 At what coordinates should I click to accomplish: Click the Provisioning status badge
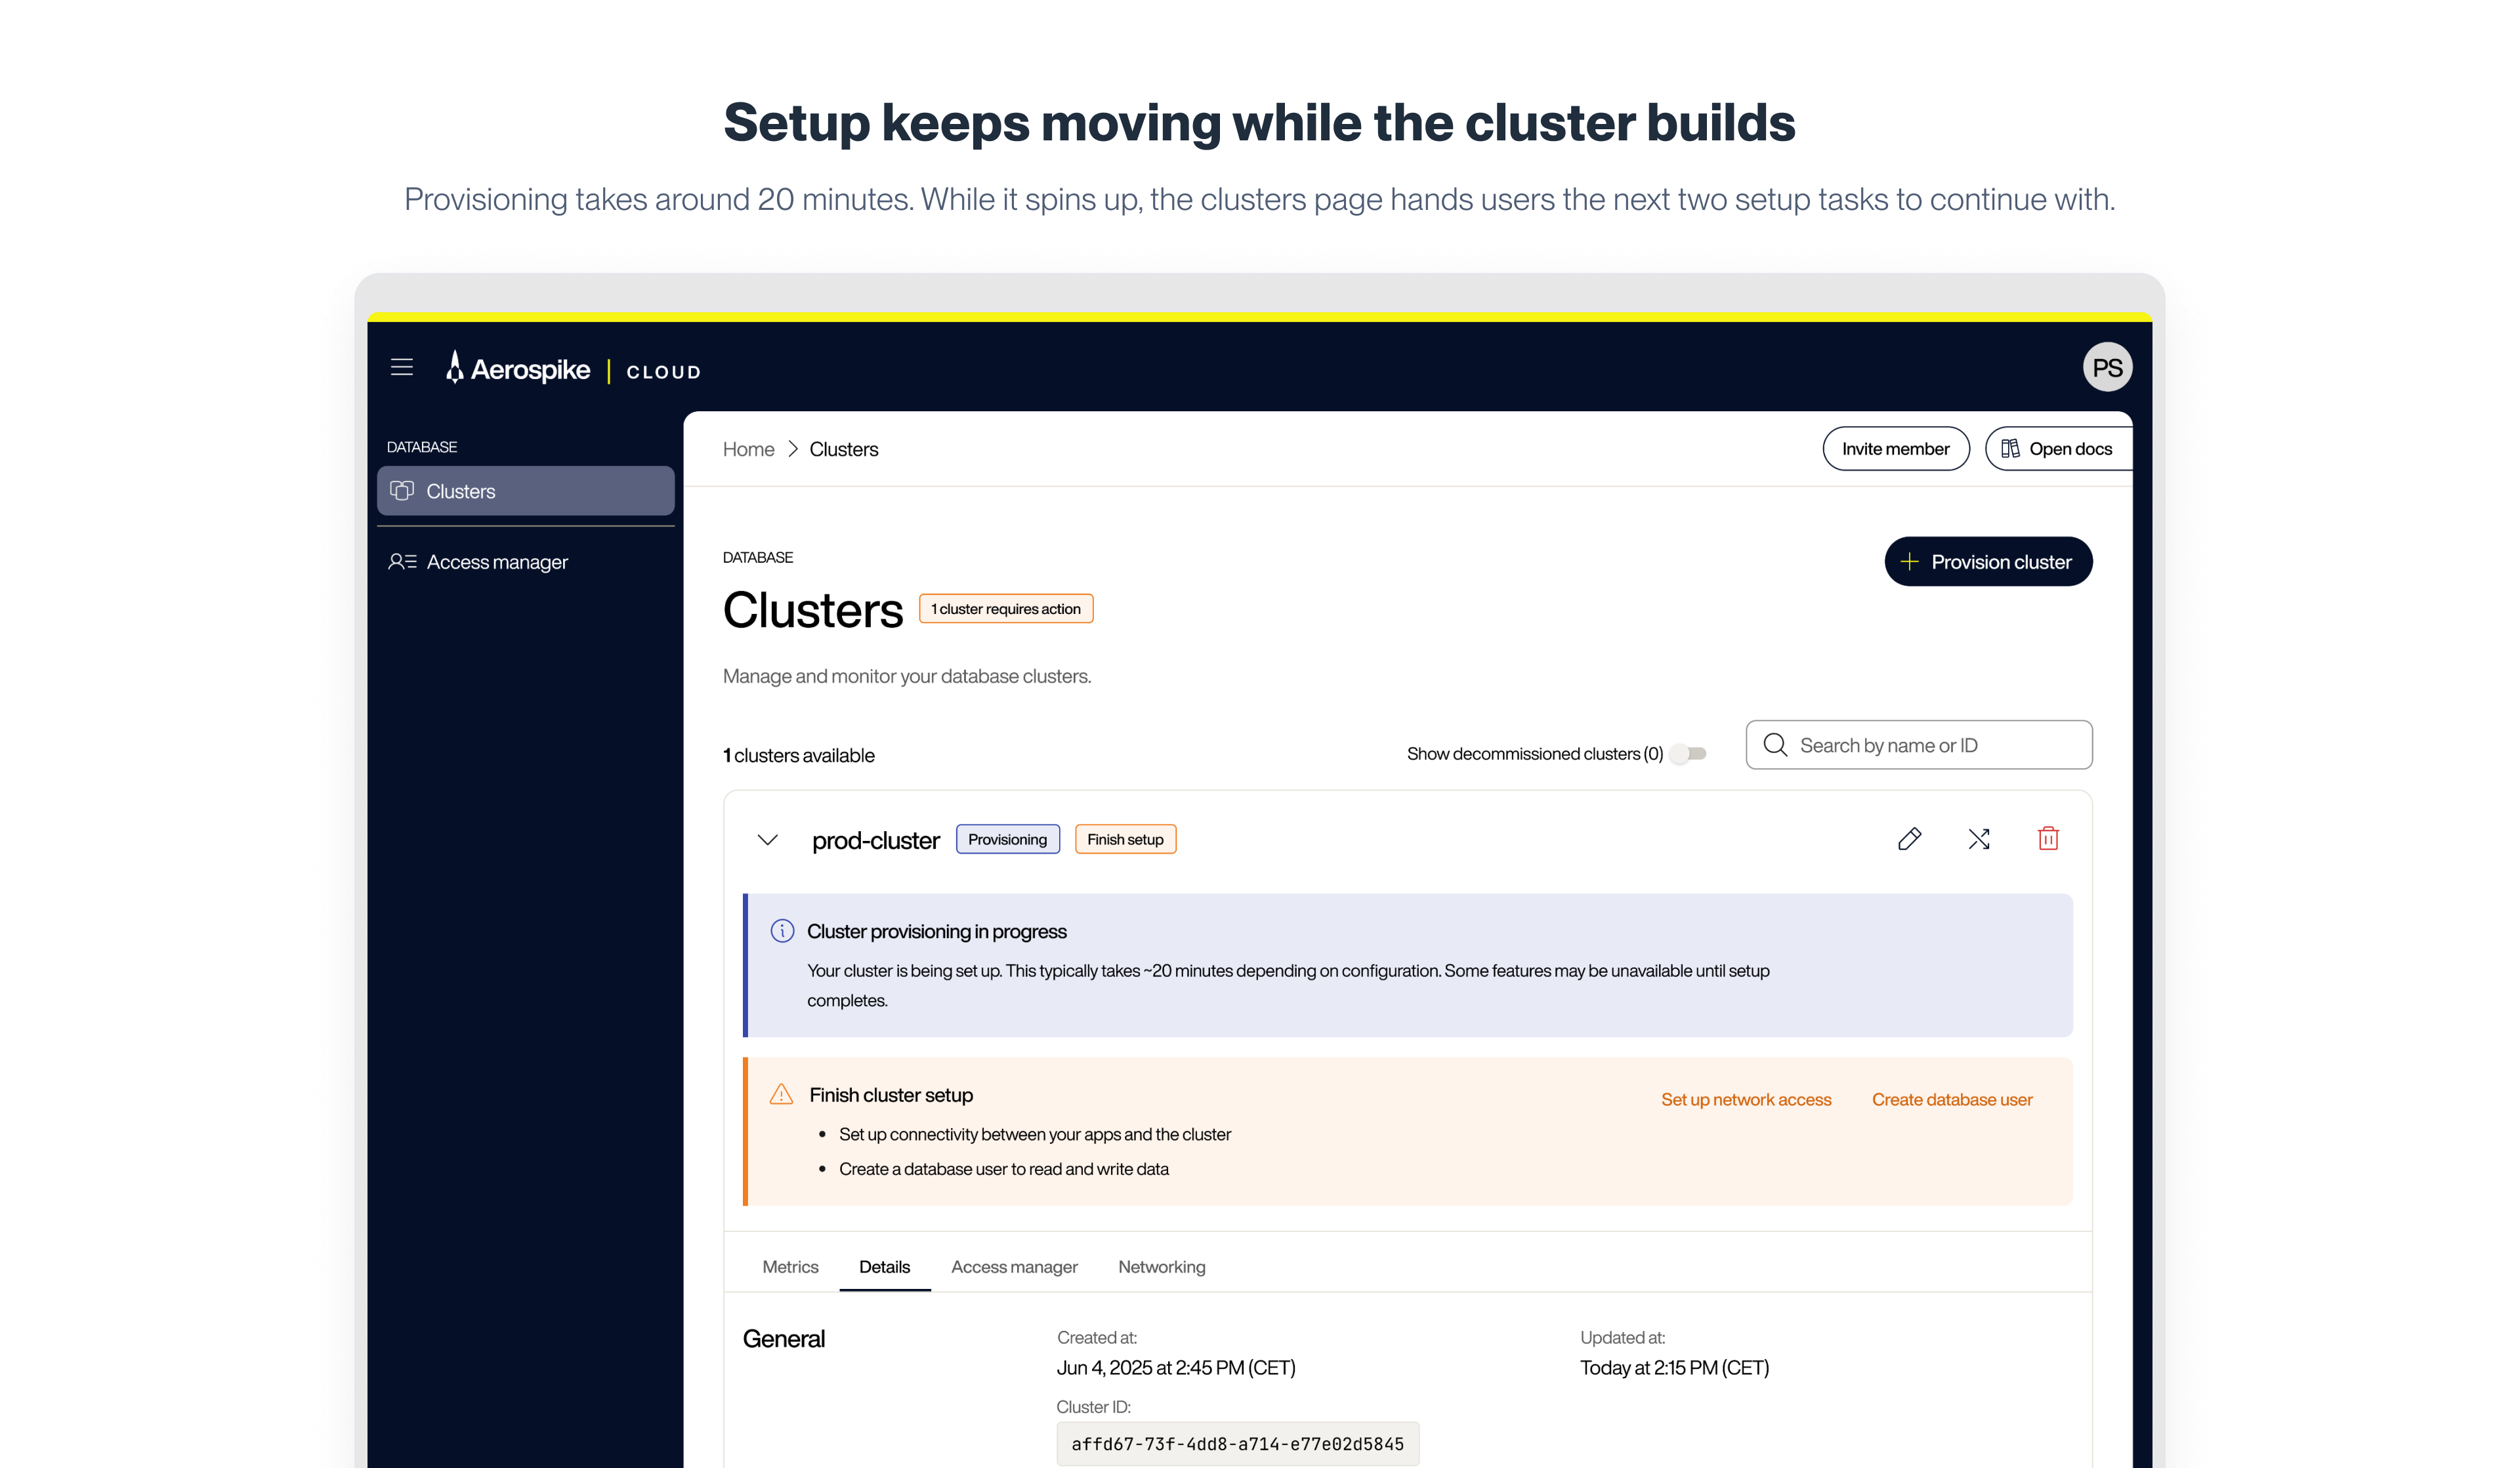click(x=1007, y=840)
